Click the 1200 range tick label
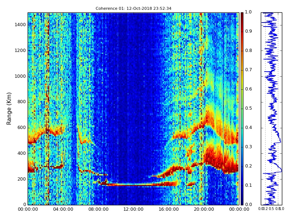The image size is (291, 218). coord(20,51)
